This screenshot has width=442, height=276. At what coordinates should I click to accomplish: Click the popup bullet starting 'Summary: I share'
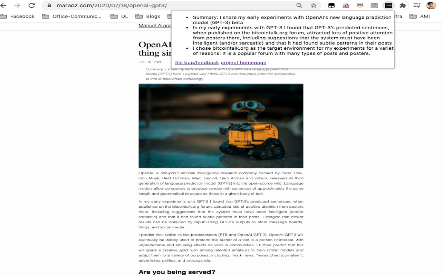292,20
